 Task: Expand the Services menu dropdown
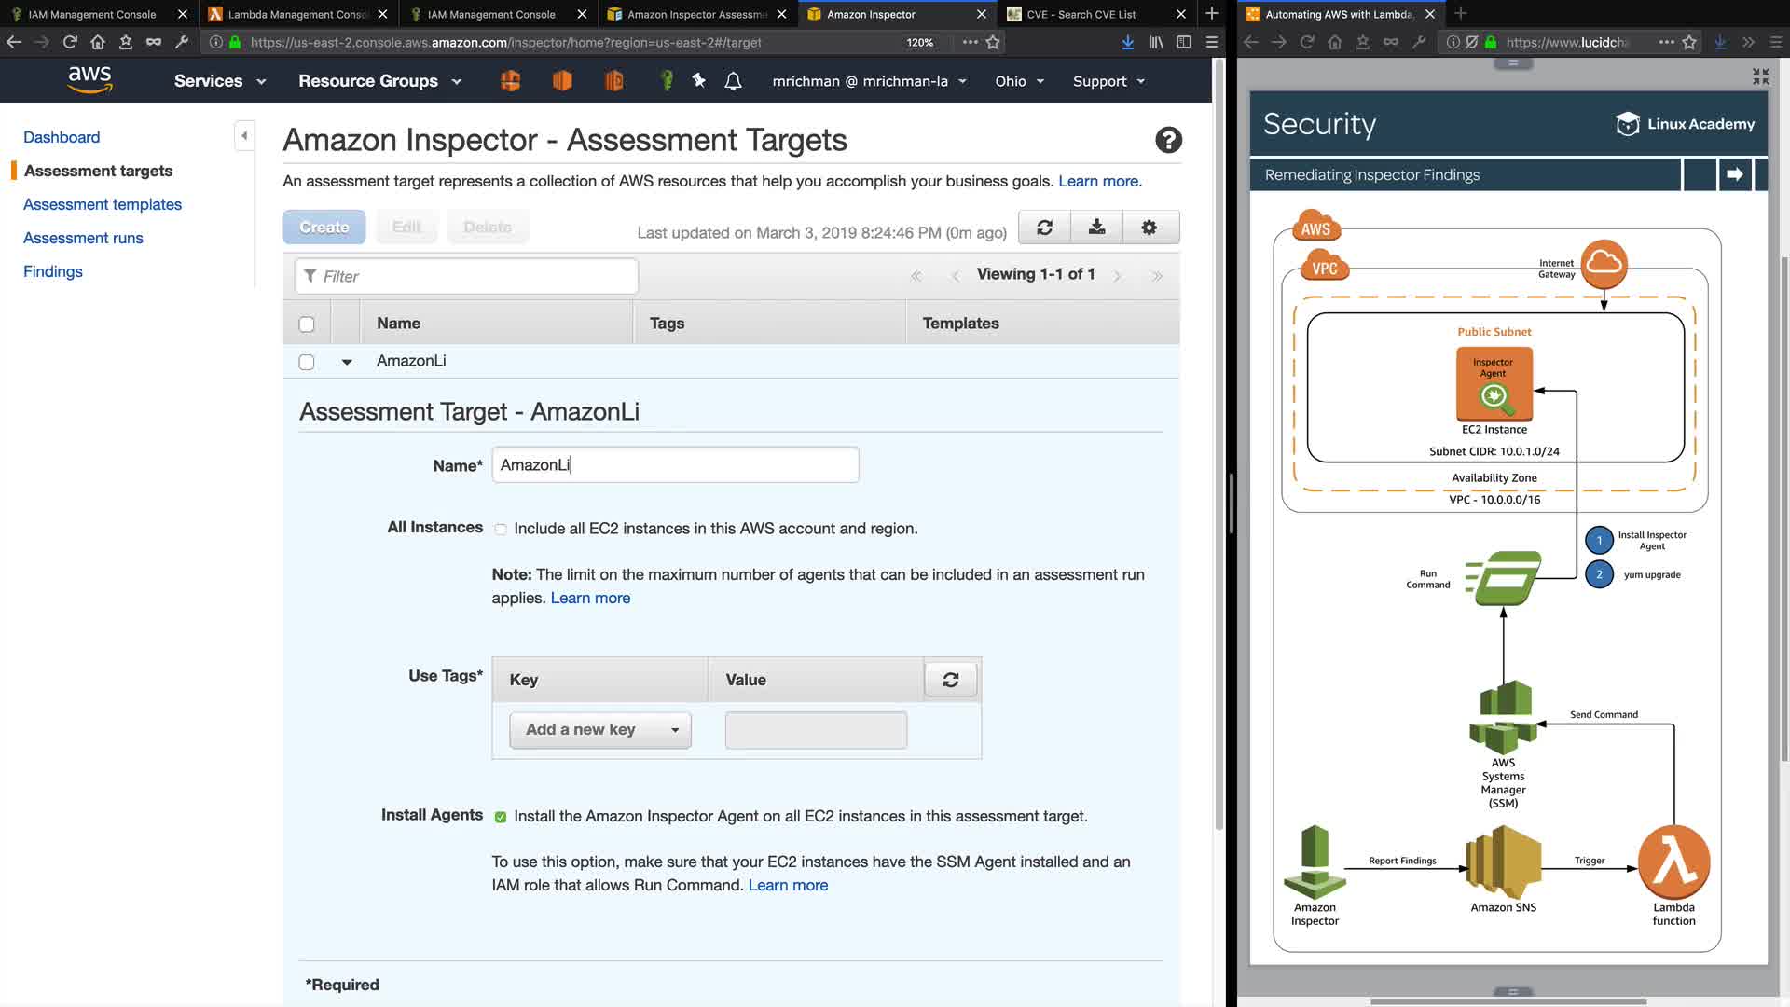point(220,81)
